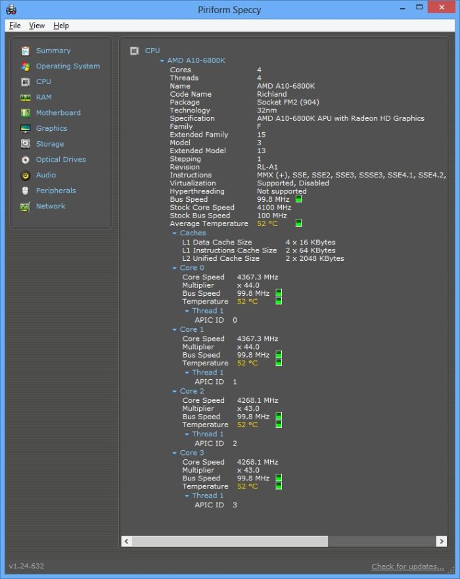Screen dimensions: 460x579
Task: Collapse the Core 1 section
Action: point(174,329)
